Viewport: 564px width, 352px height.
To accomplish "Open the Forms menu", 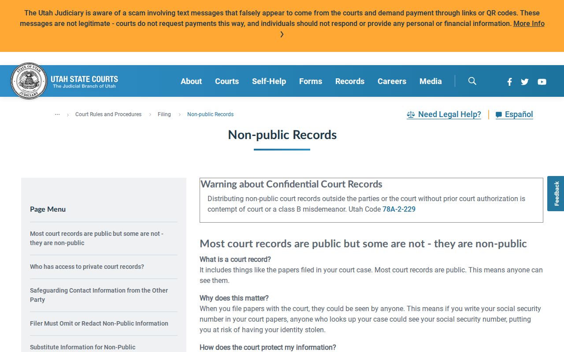I will pyautogui.click(x=311, y=81).
